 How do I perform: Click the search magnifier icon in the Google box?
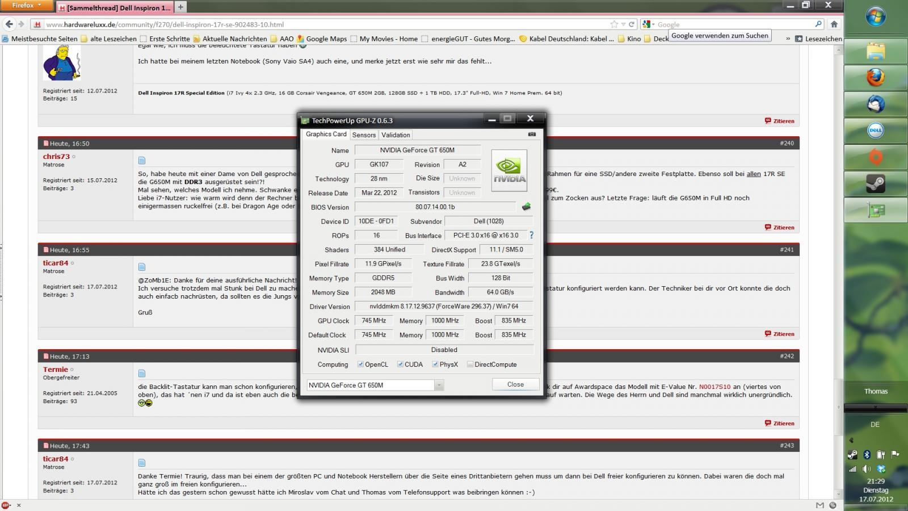point(818,24)
